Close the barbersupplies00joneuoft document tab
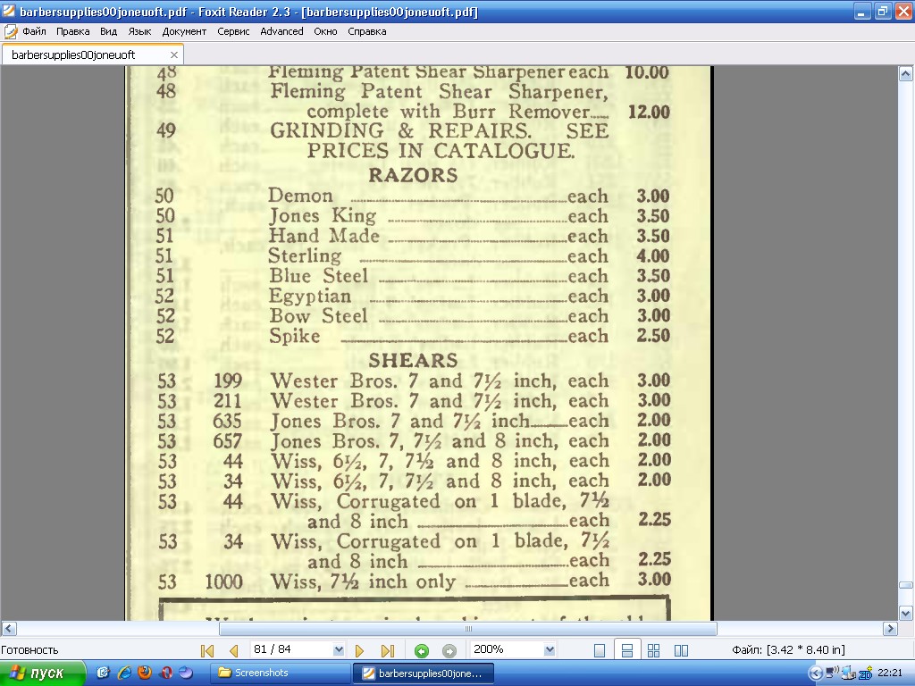 tap(174, 54)
